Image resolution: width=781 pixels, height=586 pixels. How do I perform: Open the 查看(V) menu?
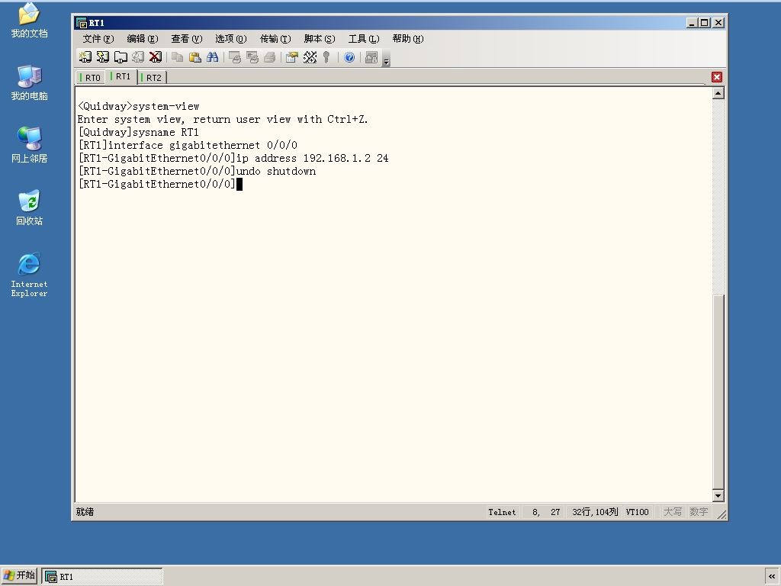tap(187, 39)
